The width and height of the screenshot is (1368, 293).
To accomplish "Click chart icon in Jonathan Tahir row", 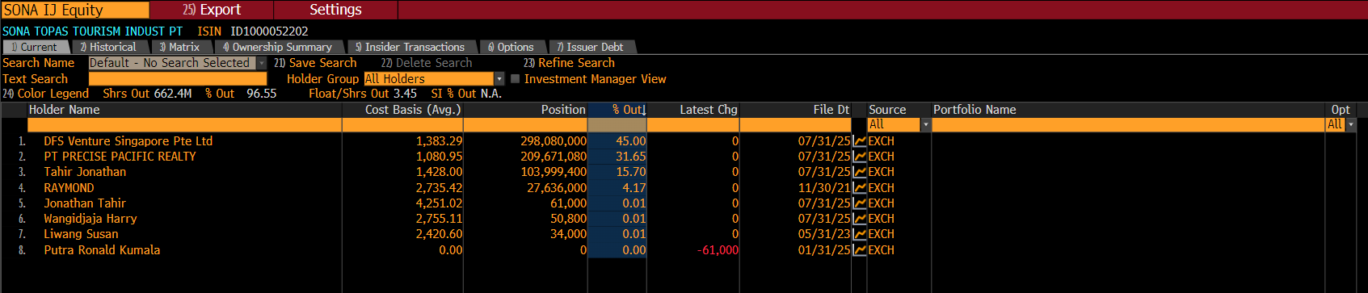I will click(859, 203).
